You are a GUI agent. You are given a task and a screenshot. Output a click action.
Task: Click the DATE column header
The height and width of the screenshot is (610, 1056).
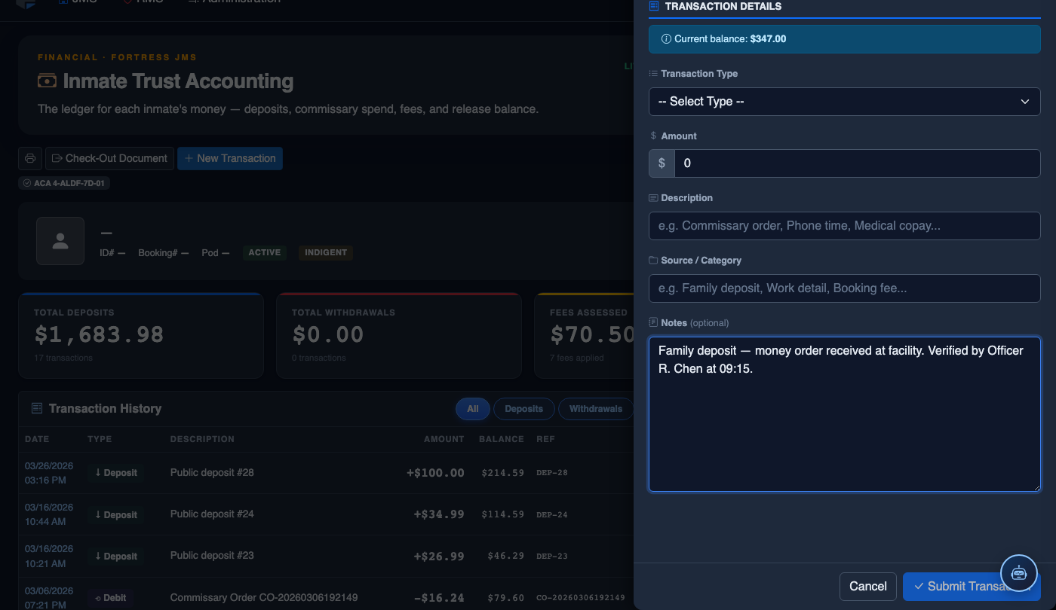tap(37, 439)
